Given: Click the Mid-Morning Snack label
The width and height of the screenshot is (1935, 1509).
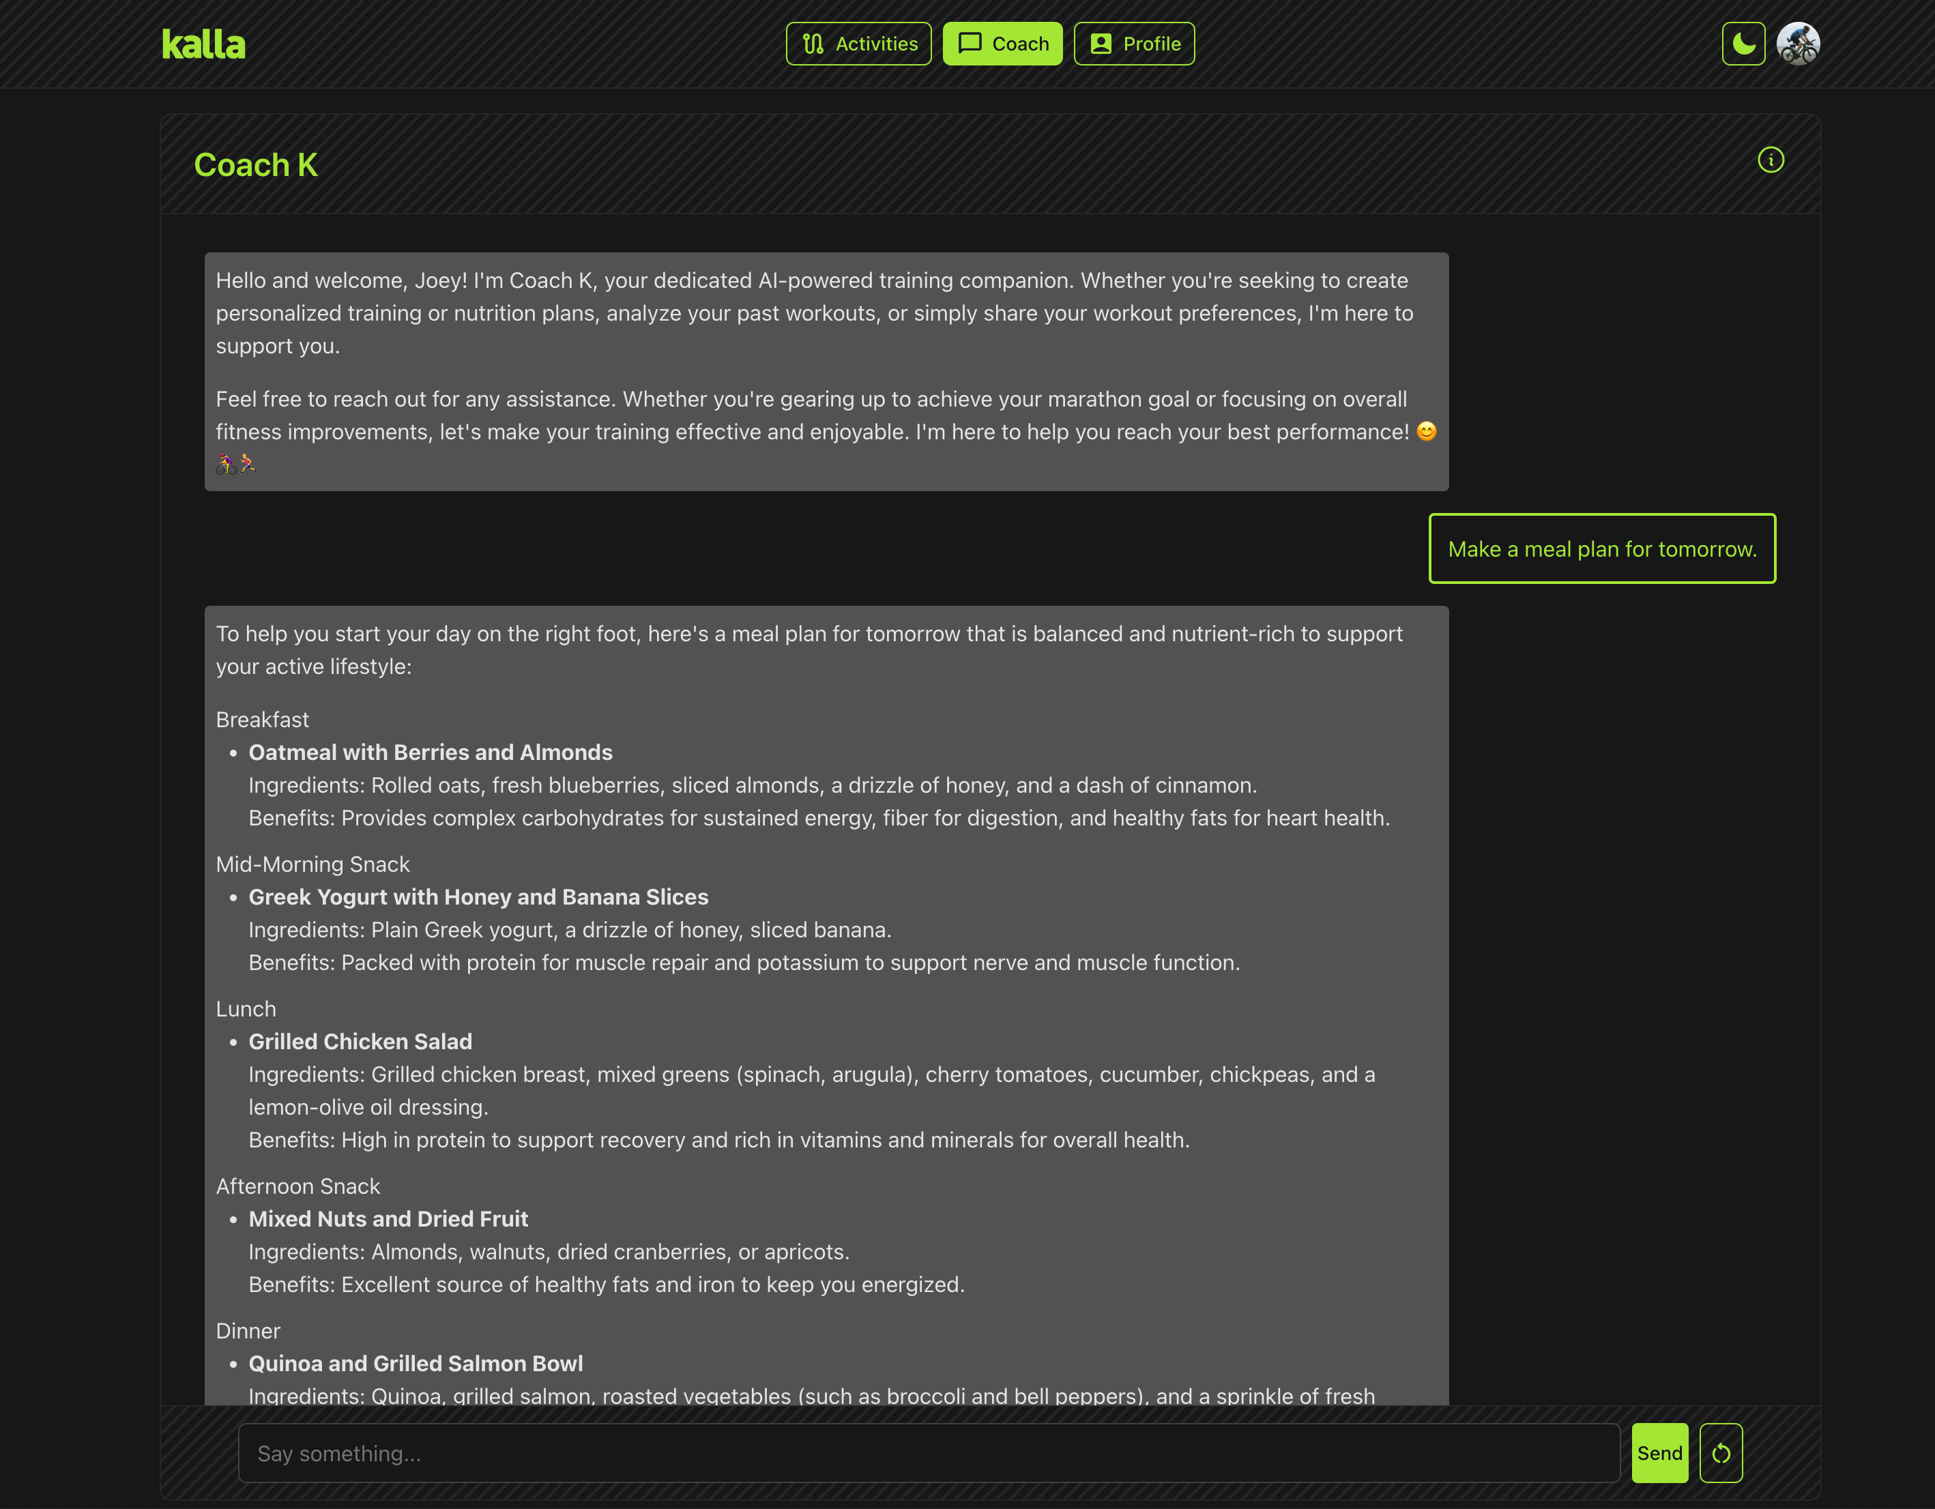Looking at the screenshot, I should (312, 864).
